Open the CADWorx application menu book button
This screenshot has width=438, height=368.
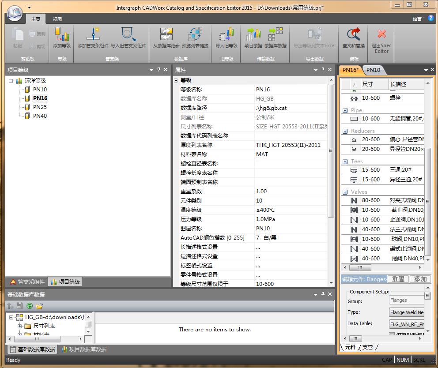(15, 13)
